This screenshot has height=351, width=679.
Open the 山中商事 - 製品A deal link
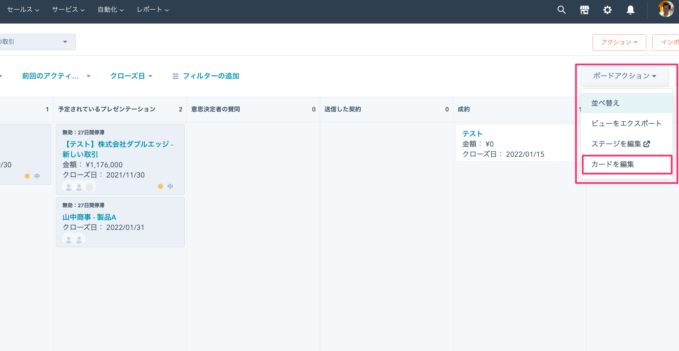pyautogui.click(x=89, y=217)
